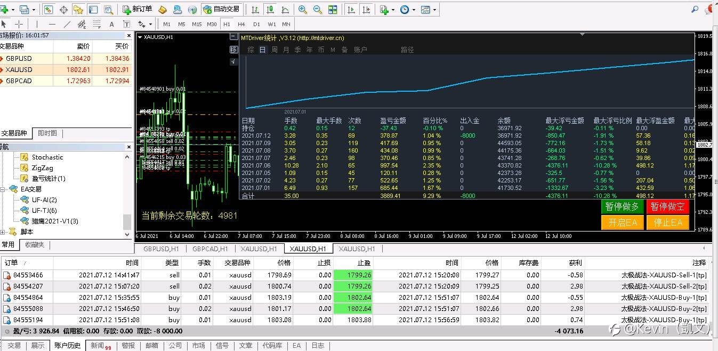Switch chart to bar chart style
Image resolution: width=718 pixels, height=351 pixels.
click(255, 10)
